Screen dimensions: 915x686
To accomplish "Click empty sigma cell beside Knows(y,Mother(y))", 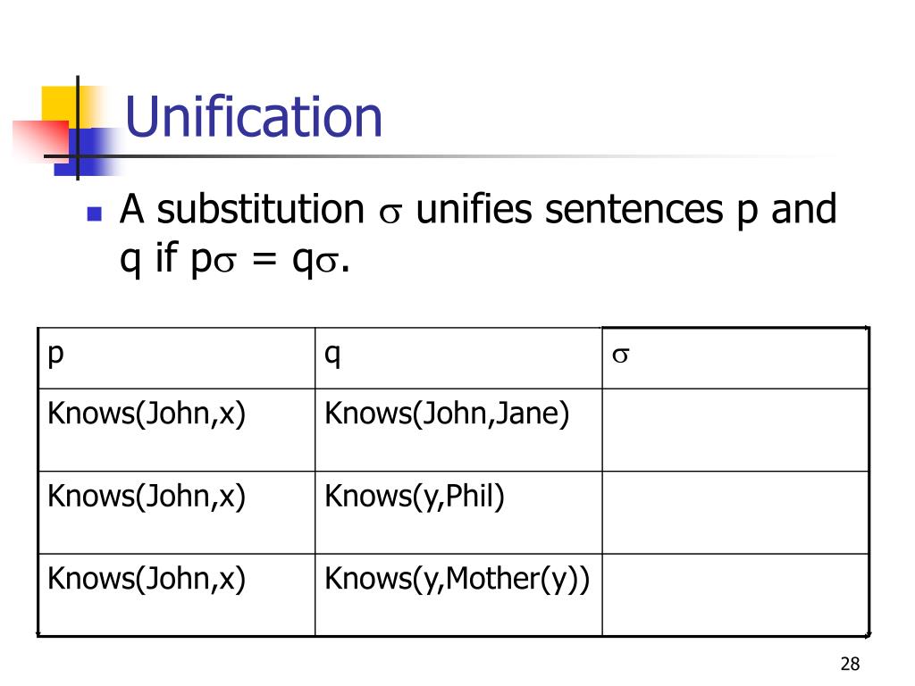I will [735, 594].
